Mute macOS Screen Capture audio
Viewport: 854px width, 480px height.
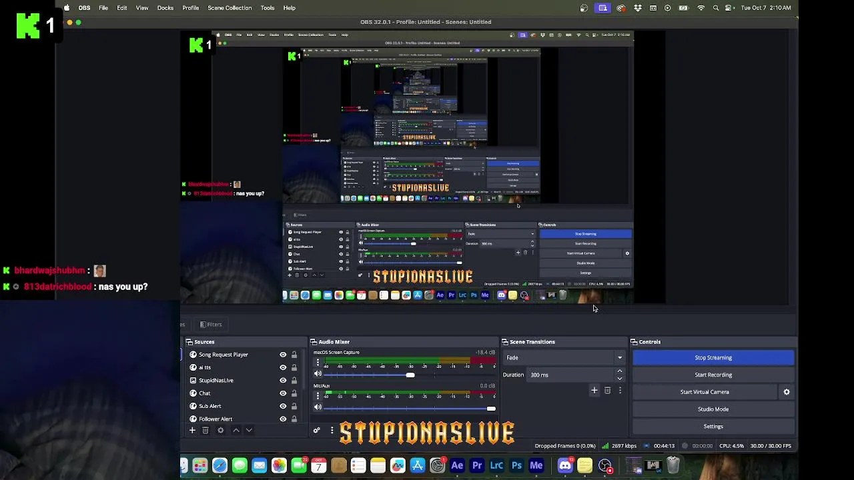[318, 374]
